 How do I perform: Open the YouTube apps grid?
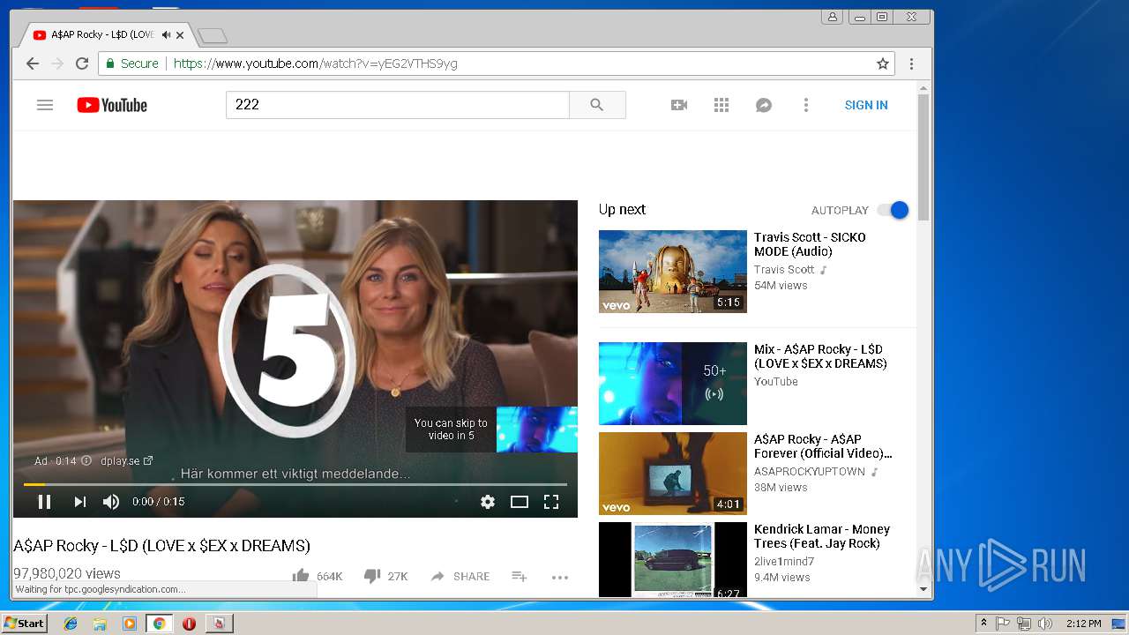pyautogui.click(x=722, y=105)
